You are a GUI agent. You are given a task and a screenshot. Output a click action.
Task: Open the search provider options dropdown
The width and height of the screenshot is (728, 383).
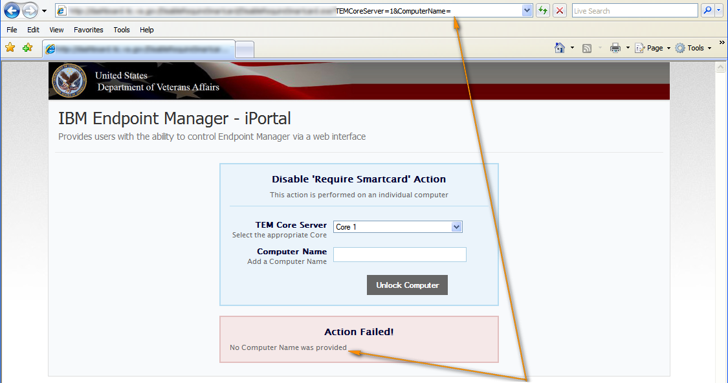pyautogui.click(x=719, y=11)
